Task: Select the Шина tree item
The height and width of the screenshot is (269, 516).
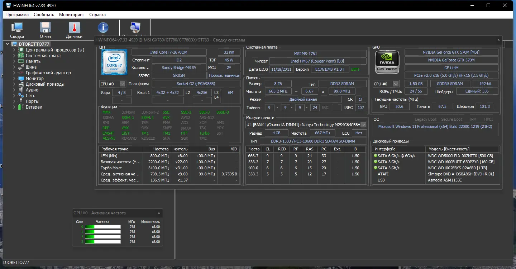Action: pos(31,67)
